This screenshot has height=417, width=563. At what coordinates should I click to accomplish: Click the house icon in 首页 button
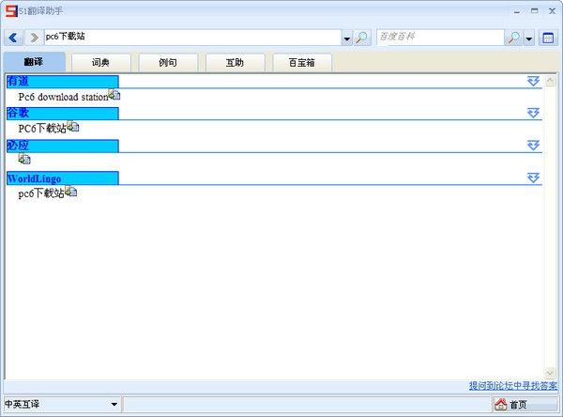point(500,405)
